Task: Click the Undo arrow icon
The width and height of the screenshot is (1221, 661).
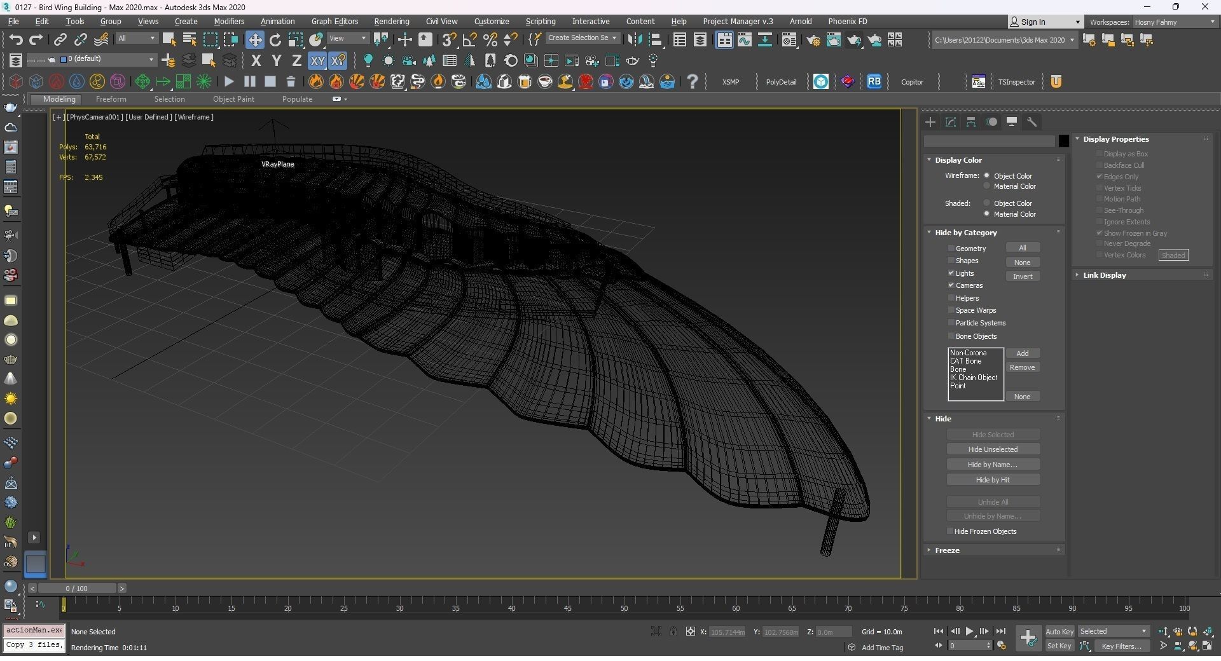Action: (16, 39)
